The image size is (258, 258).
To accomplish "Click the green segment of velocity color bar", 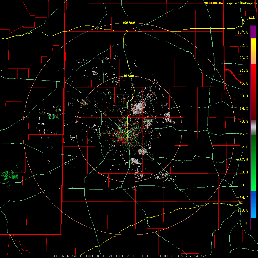I will point(253,163).
